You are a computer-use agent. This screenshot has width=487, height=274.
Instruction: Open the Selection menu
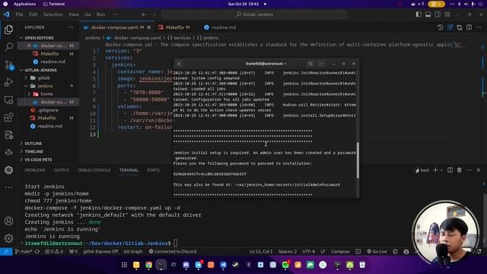53,14
